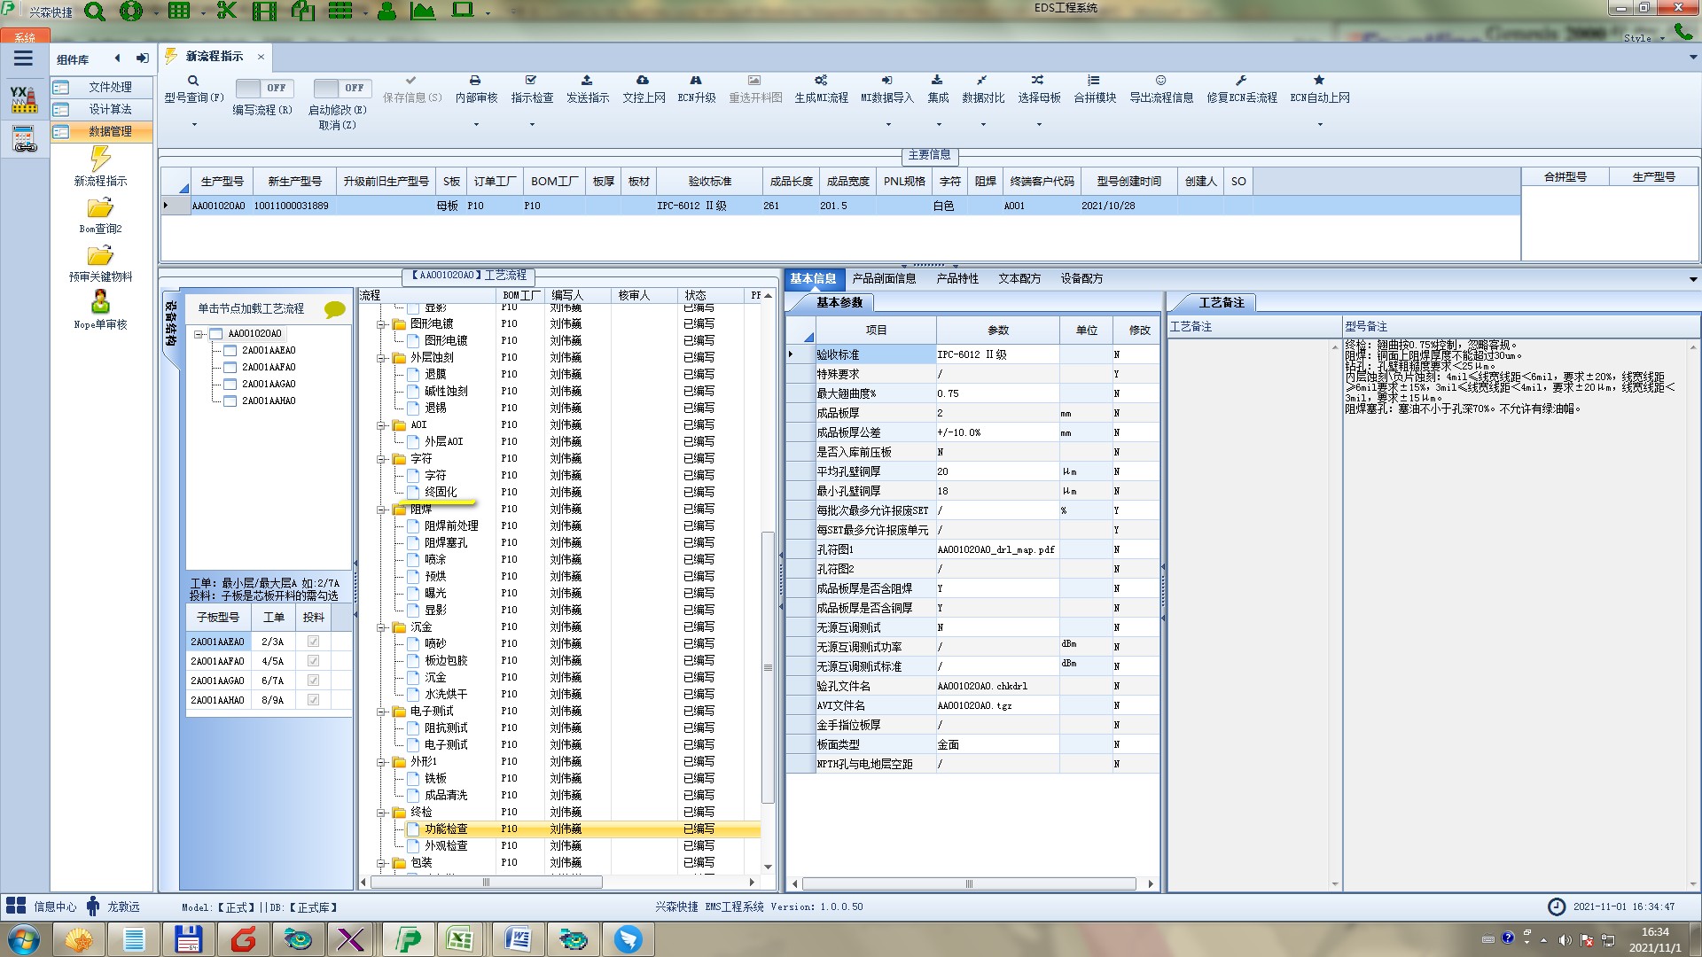The image size is (1702, 957).
Task: Click the 内部审核 printer icon
Action: click(475, 81)
